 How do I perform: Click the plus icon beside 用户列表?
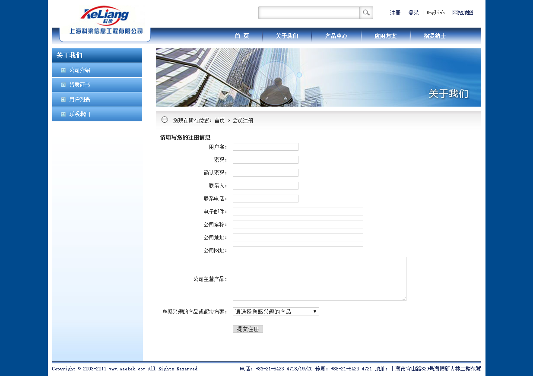coord(63,100)
